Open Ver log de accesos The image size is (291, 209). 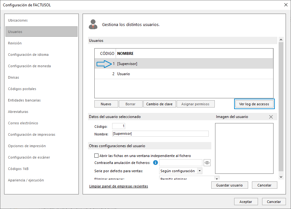point(254,104)
